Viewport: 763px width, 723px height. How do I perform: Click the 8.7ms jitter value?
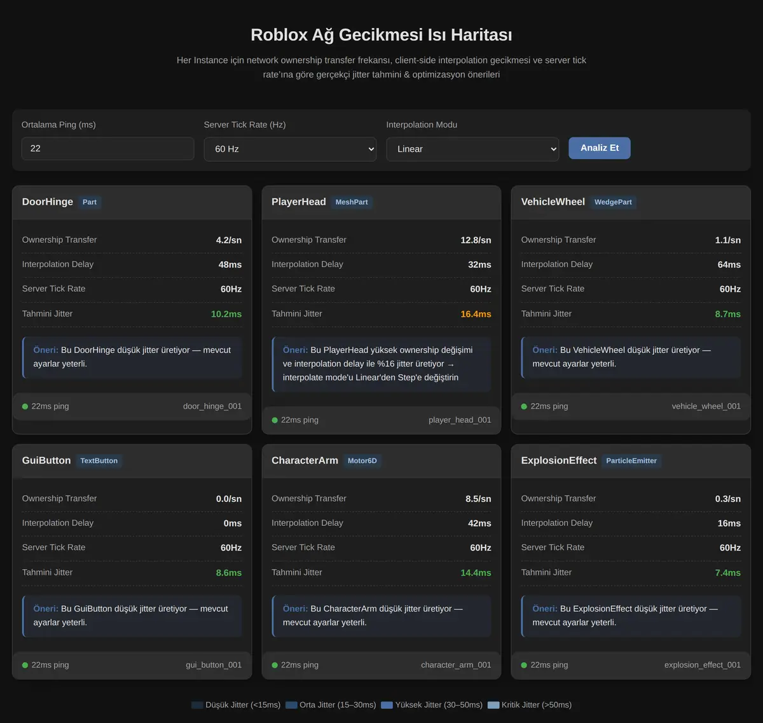(x=728, y=314)
